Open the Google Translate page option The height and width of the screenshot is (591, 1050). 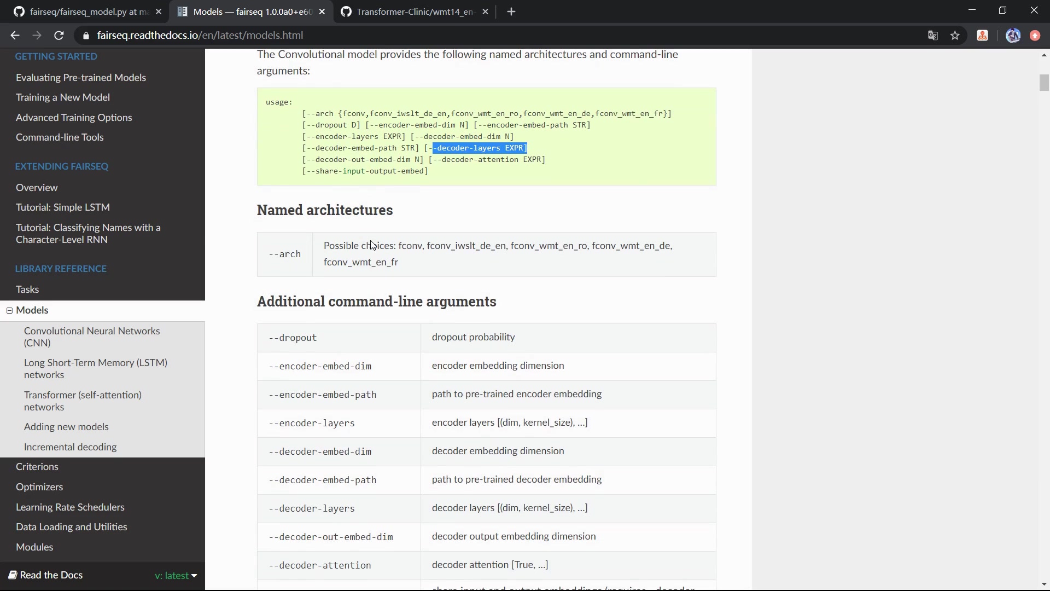click(932, 35)
